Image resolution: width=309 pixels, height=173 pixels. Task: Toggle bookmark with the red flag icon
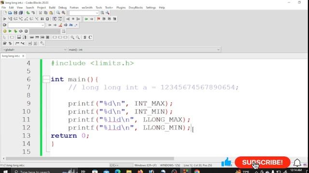(98, 19)
